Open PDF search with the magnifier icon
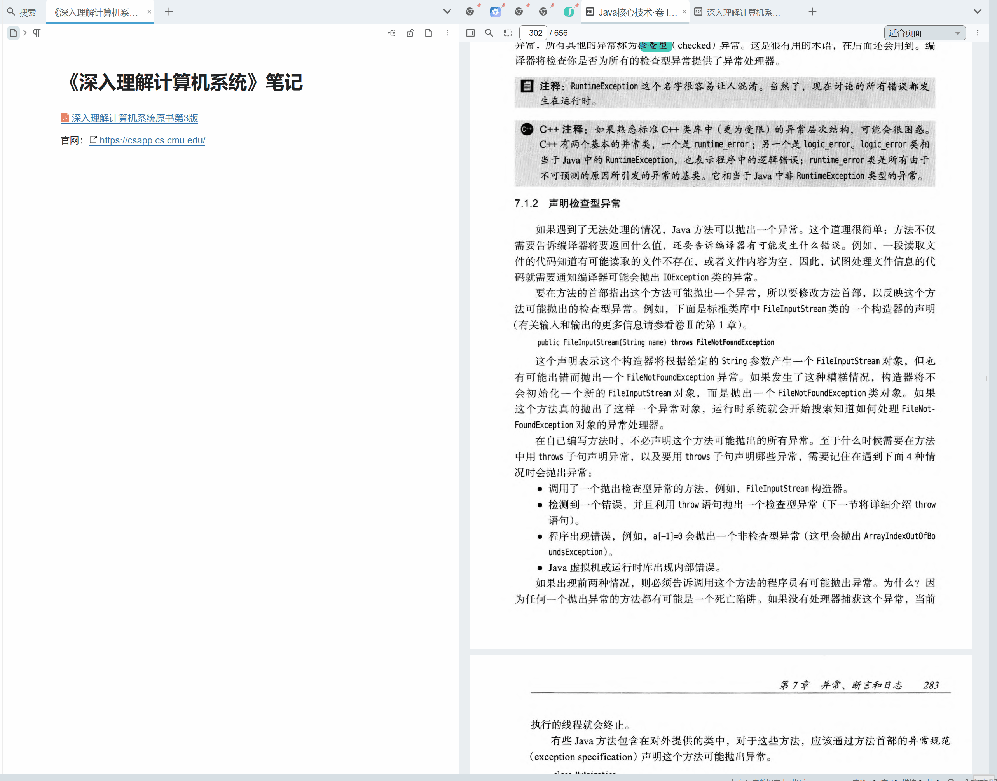997x781 pixels. 489,33
